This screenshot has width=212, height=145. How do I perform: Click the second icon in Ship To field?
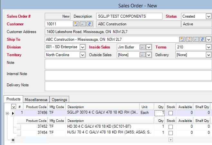[x=189, y=39]
